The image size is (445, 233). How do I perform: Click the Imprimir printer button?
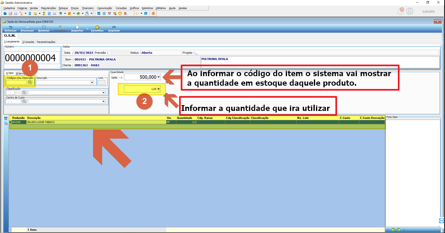114,29
